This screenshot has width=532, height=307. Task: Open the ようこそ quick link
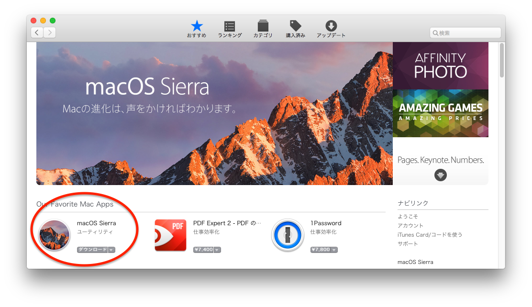pos(408,217)
